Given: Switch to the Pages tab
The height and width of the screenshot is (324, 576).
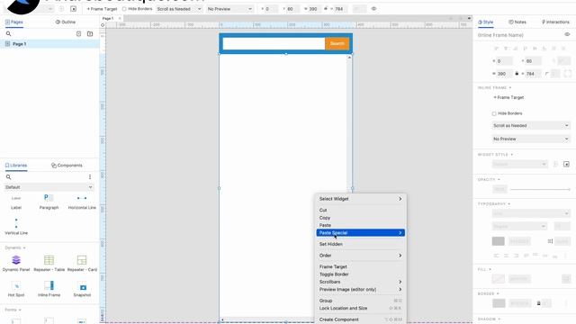Looking at the screenshot, I should [x=14, y=22].
